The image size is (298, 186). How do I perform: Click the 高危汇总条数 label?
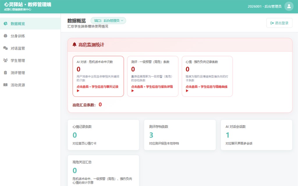click(84, 105)
